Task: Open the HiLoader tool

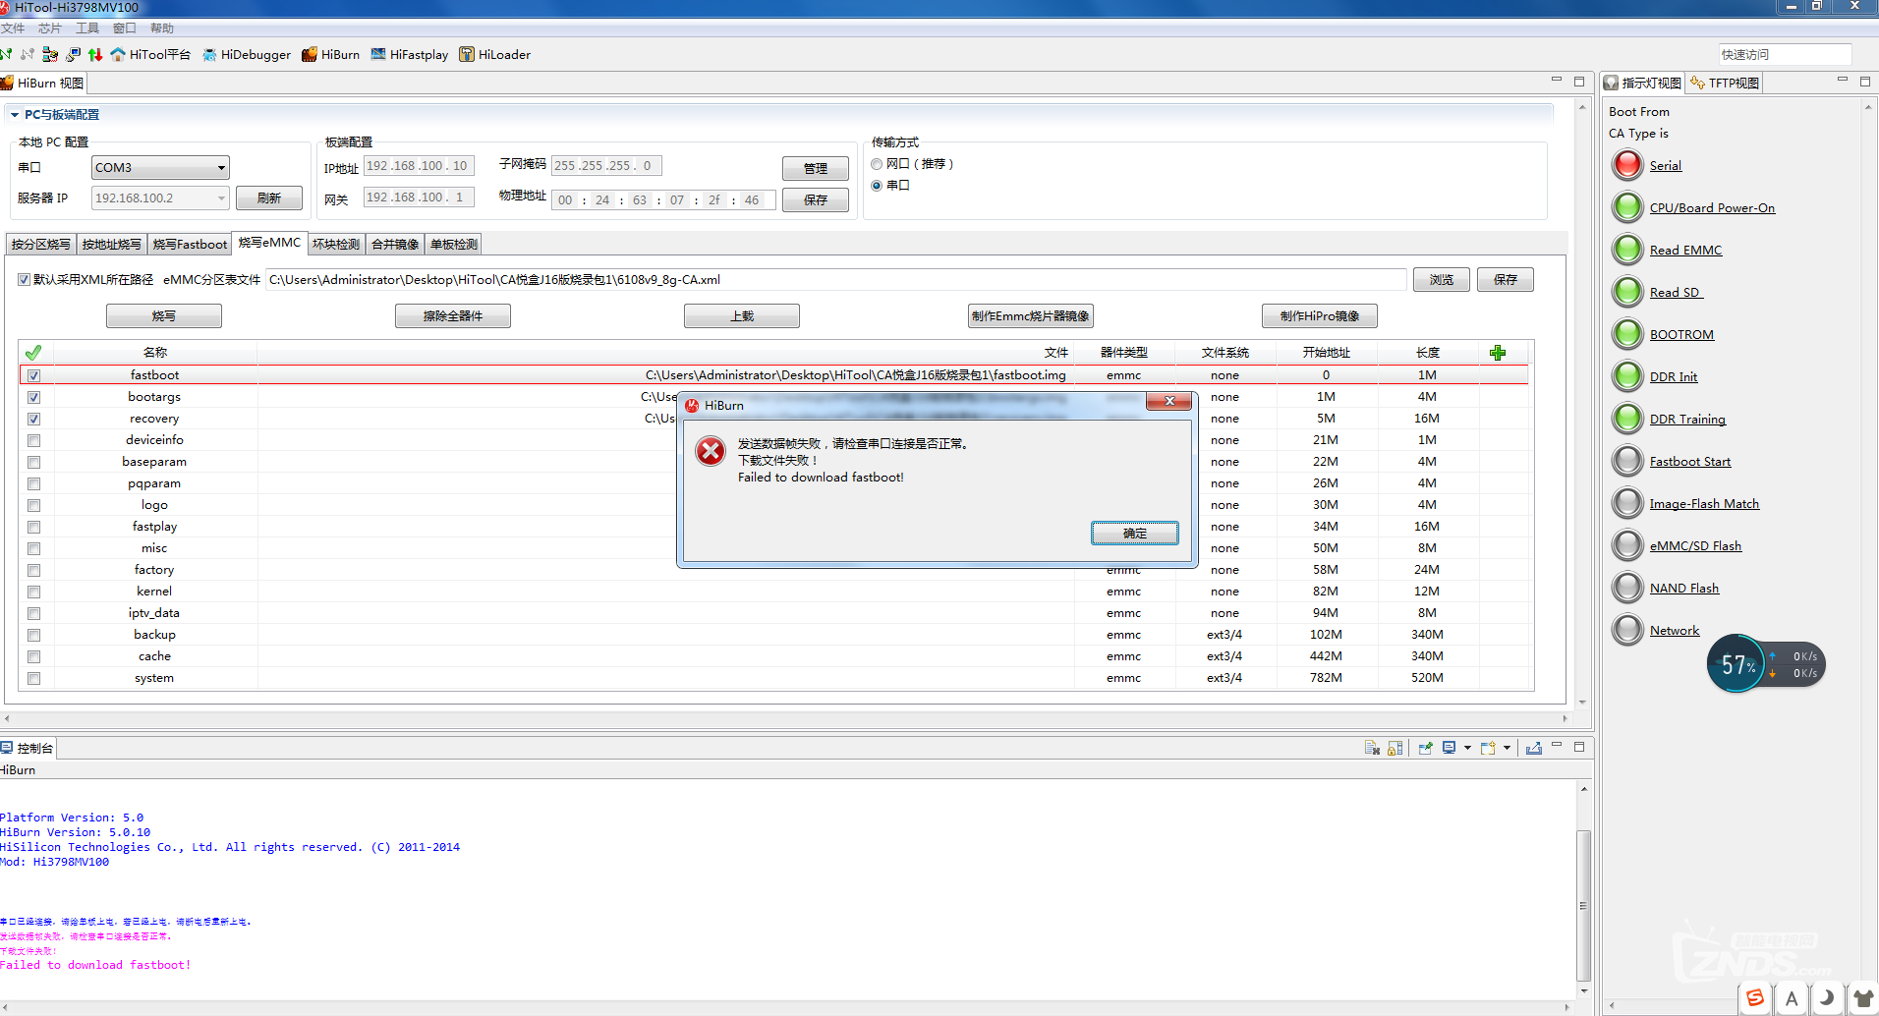Action: click(495, 54)
